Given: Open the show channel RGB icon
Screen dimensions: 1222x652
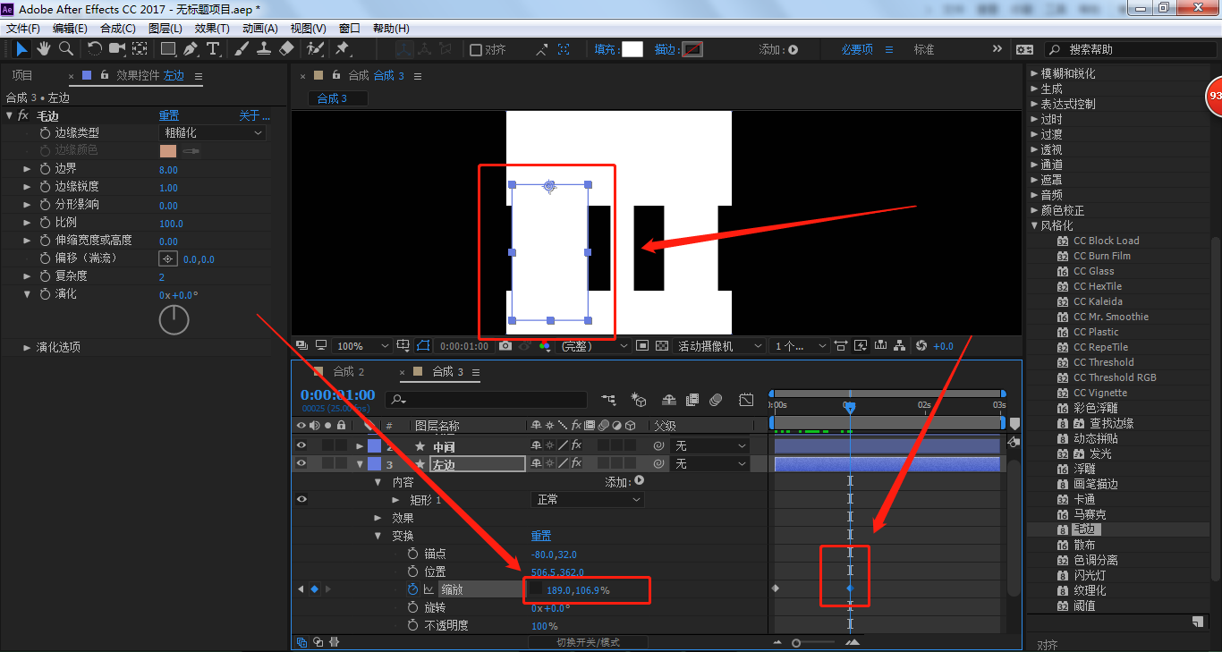Looking at the screenshot, I should 544,346.
